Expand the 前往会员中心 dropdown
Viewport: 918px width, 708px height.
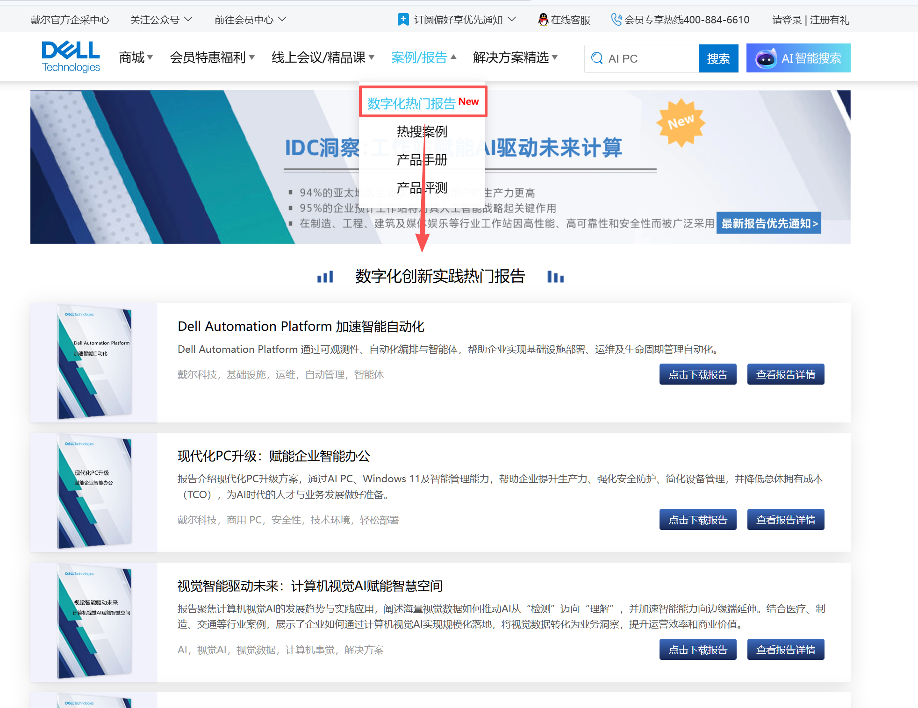click(x=250, y=20)
